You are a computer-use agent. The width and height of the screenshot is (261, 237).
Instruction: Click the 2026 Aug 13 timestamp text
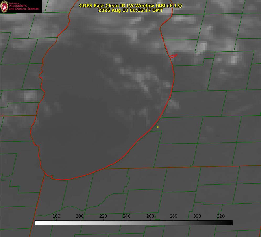pyautogui.click(x=131, y=10)
